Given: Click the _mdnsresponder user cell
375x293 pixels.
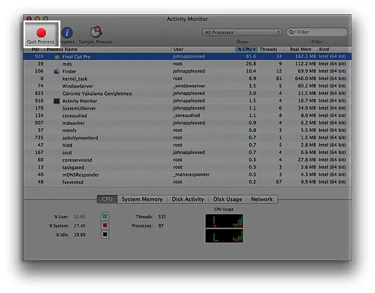Looking at the screenshot, I should [192, 175].
